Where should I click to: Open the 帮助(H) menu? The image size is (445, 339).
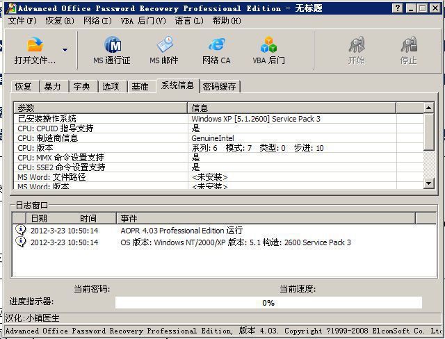[227, 21]
